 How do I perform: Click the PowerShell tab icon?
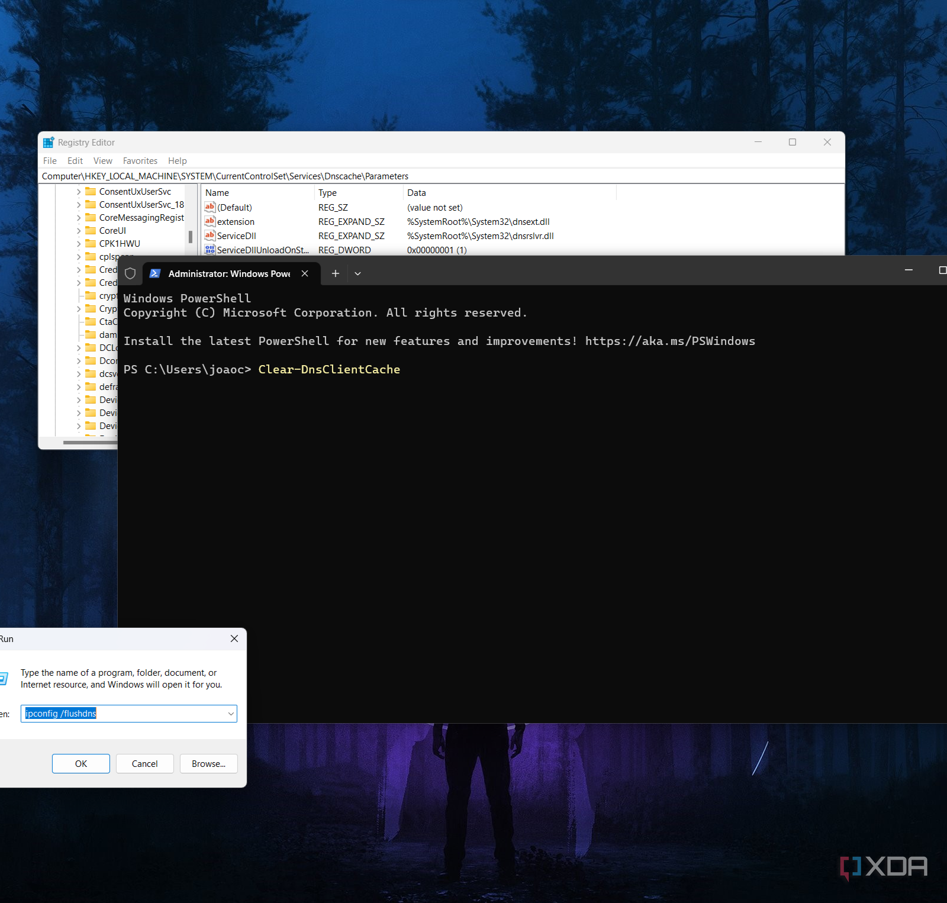[x=155, y=273]
